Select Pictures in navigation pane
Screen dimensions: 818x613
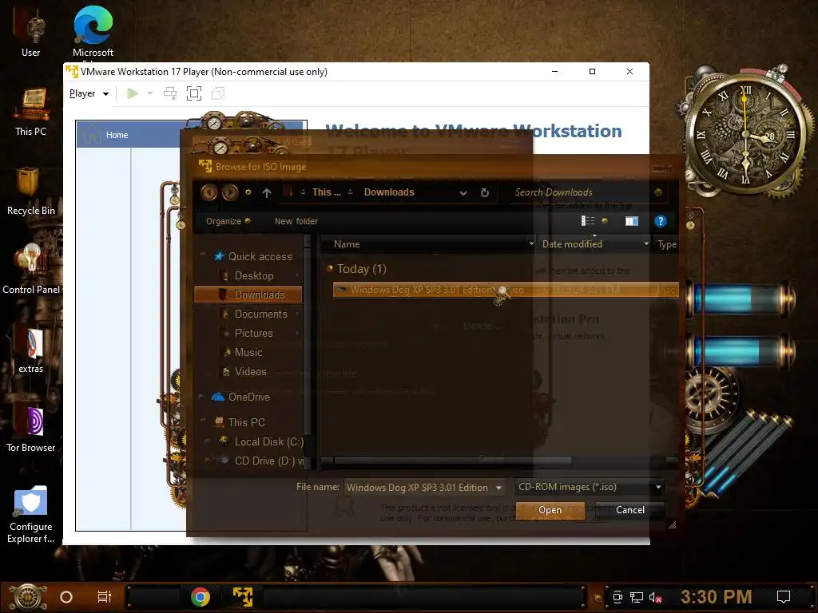253,333
